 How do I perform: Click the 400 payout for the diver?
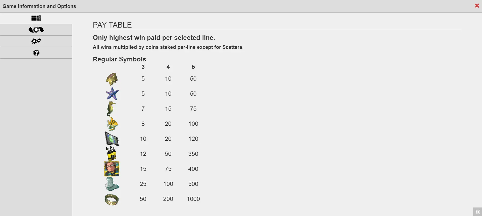tap(193, 169)
